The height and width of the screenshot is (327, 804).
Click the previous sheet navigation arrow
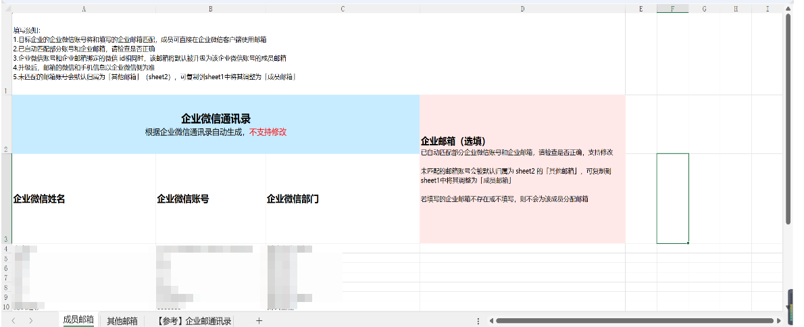(x=13, y=321)
